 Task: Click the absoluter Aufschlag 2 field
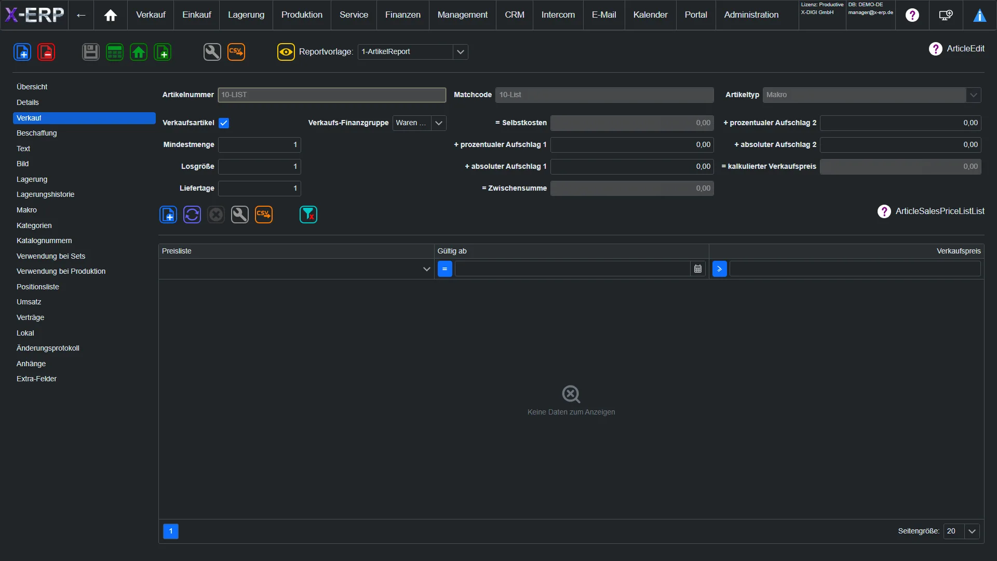(900, 145)
